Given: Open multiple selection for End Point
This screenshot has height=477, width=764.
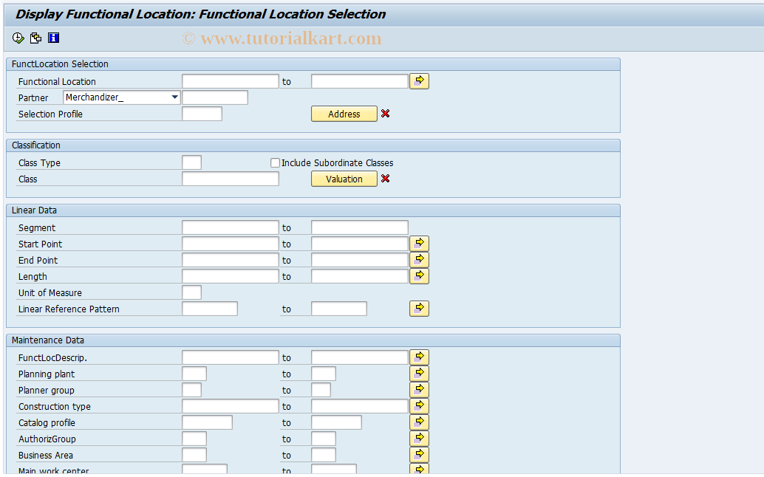Looking at the screenshot, I should tap(419, 259).
